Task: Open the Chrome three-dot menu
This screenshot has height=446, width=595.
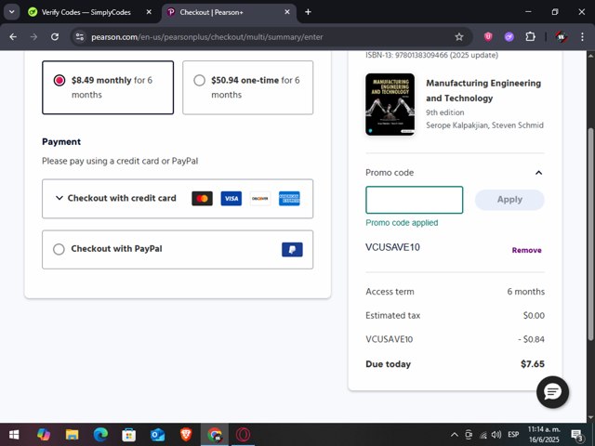Action: [582, 37]
